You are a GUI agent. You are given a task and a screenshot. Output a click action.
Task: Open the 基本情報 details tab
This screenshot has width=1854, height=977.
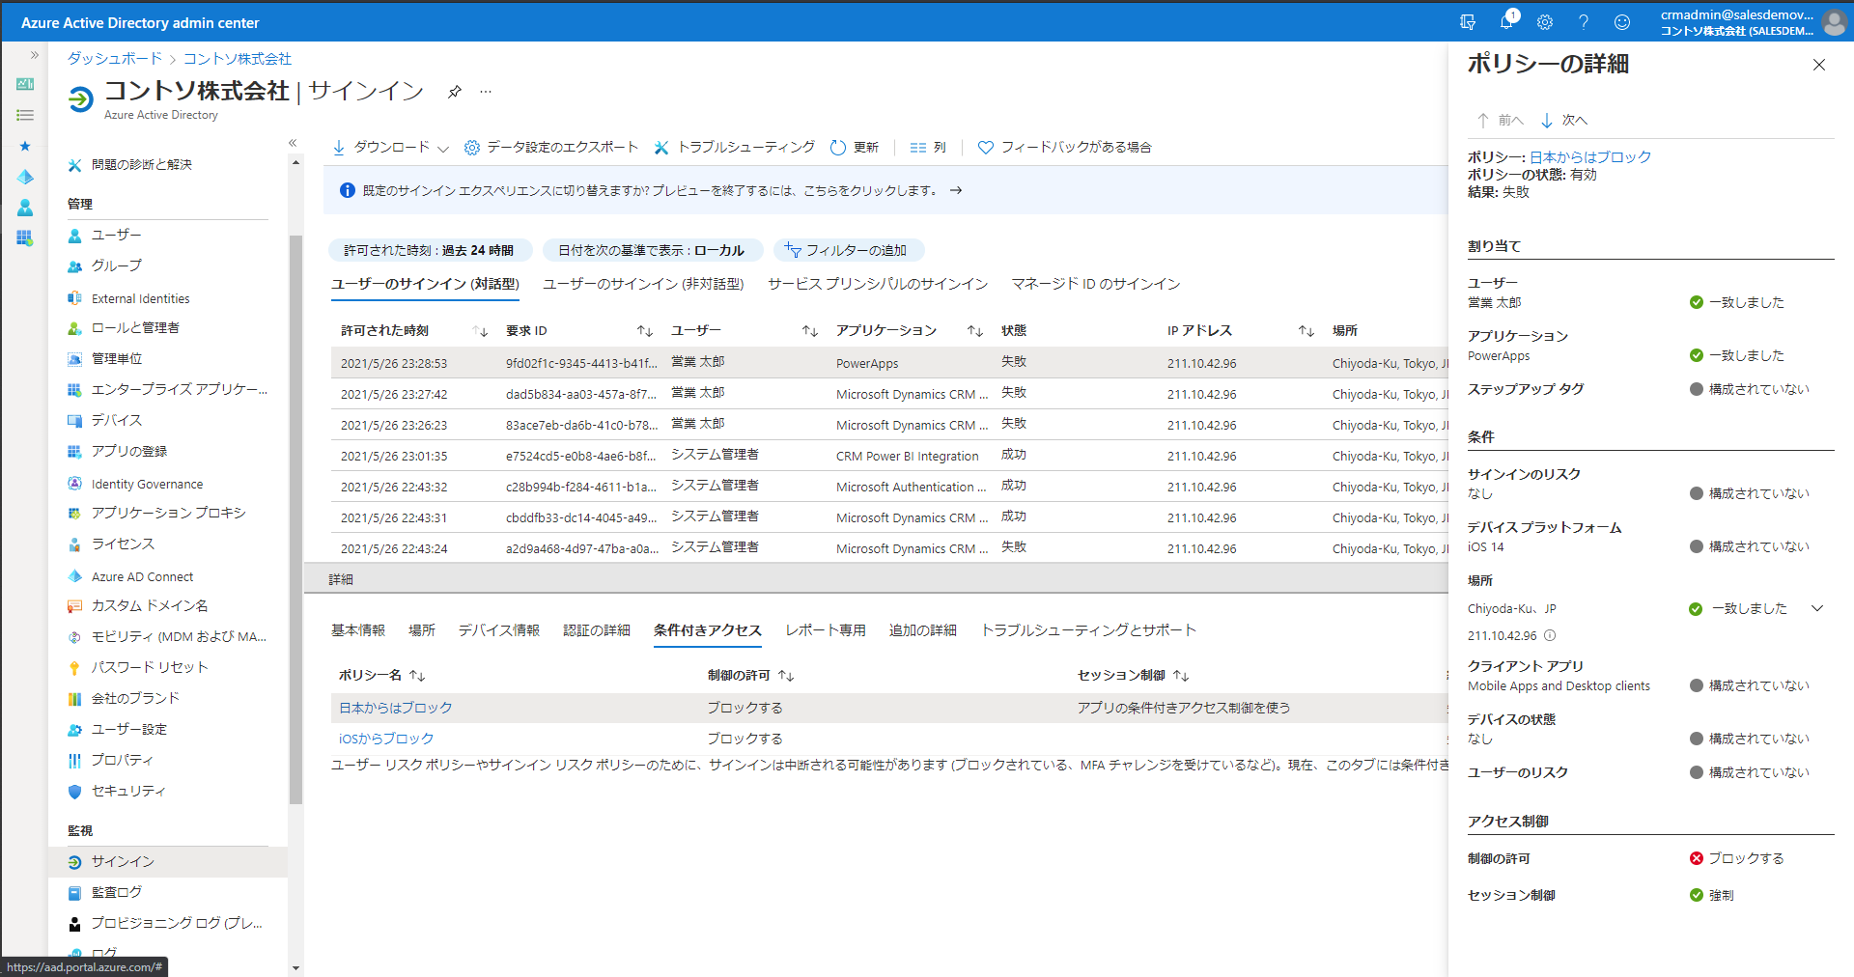pos(358,630)
